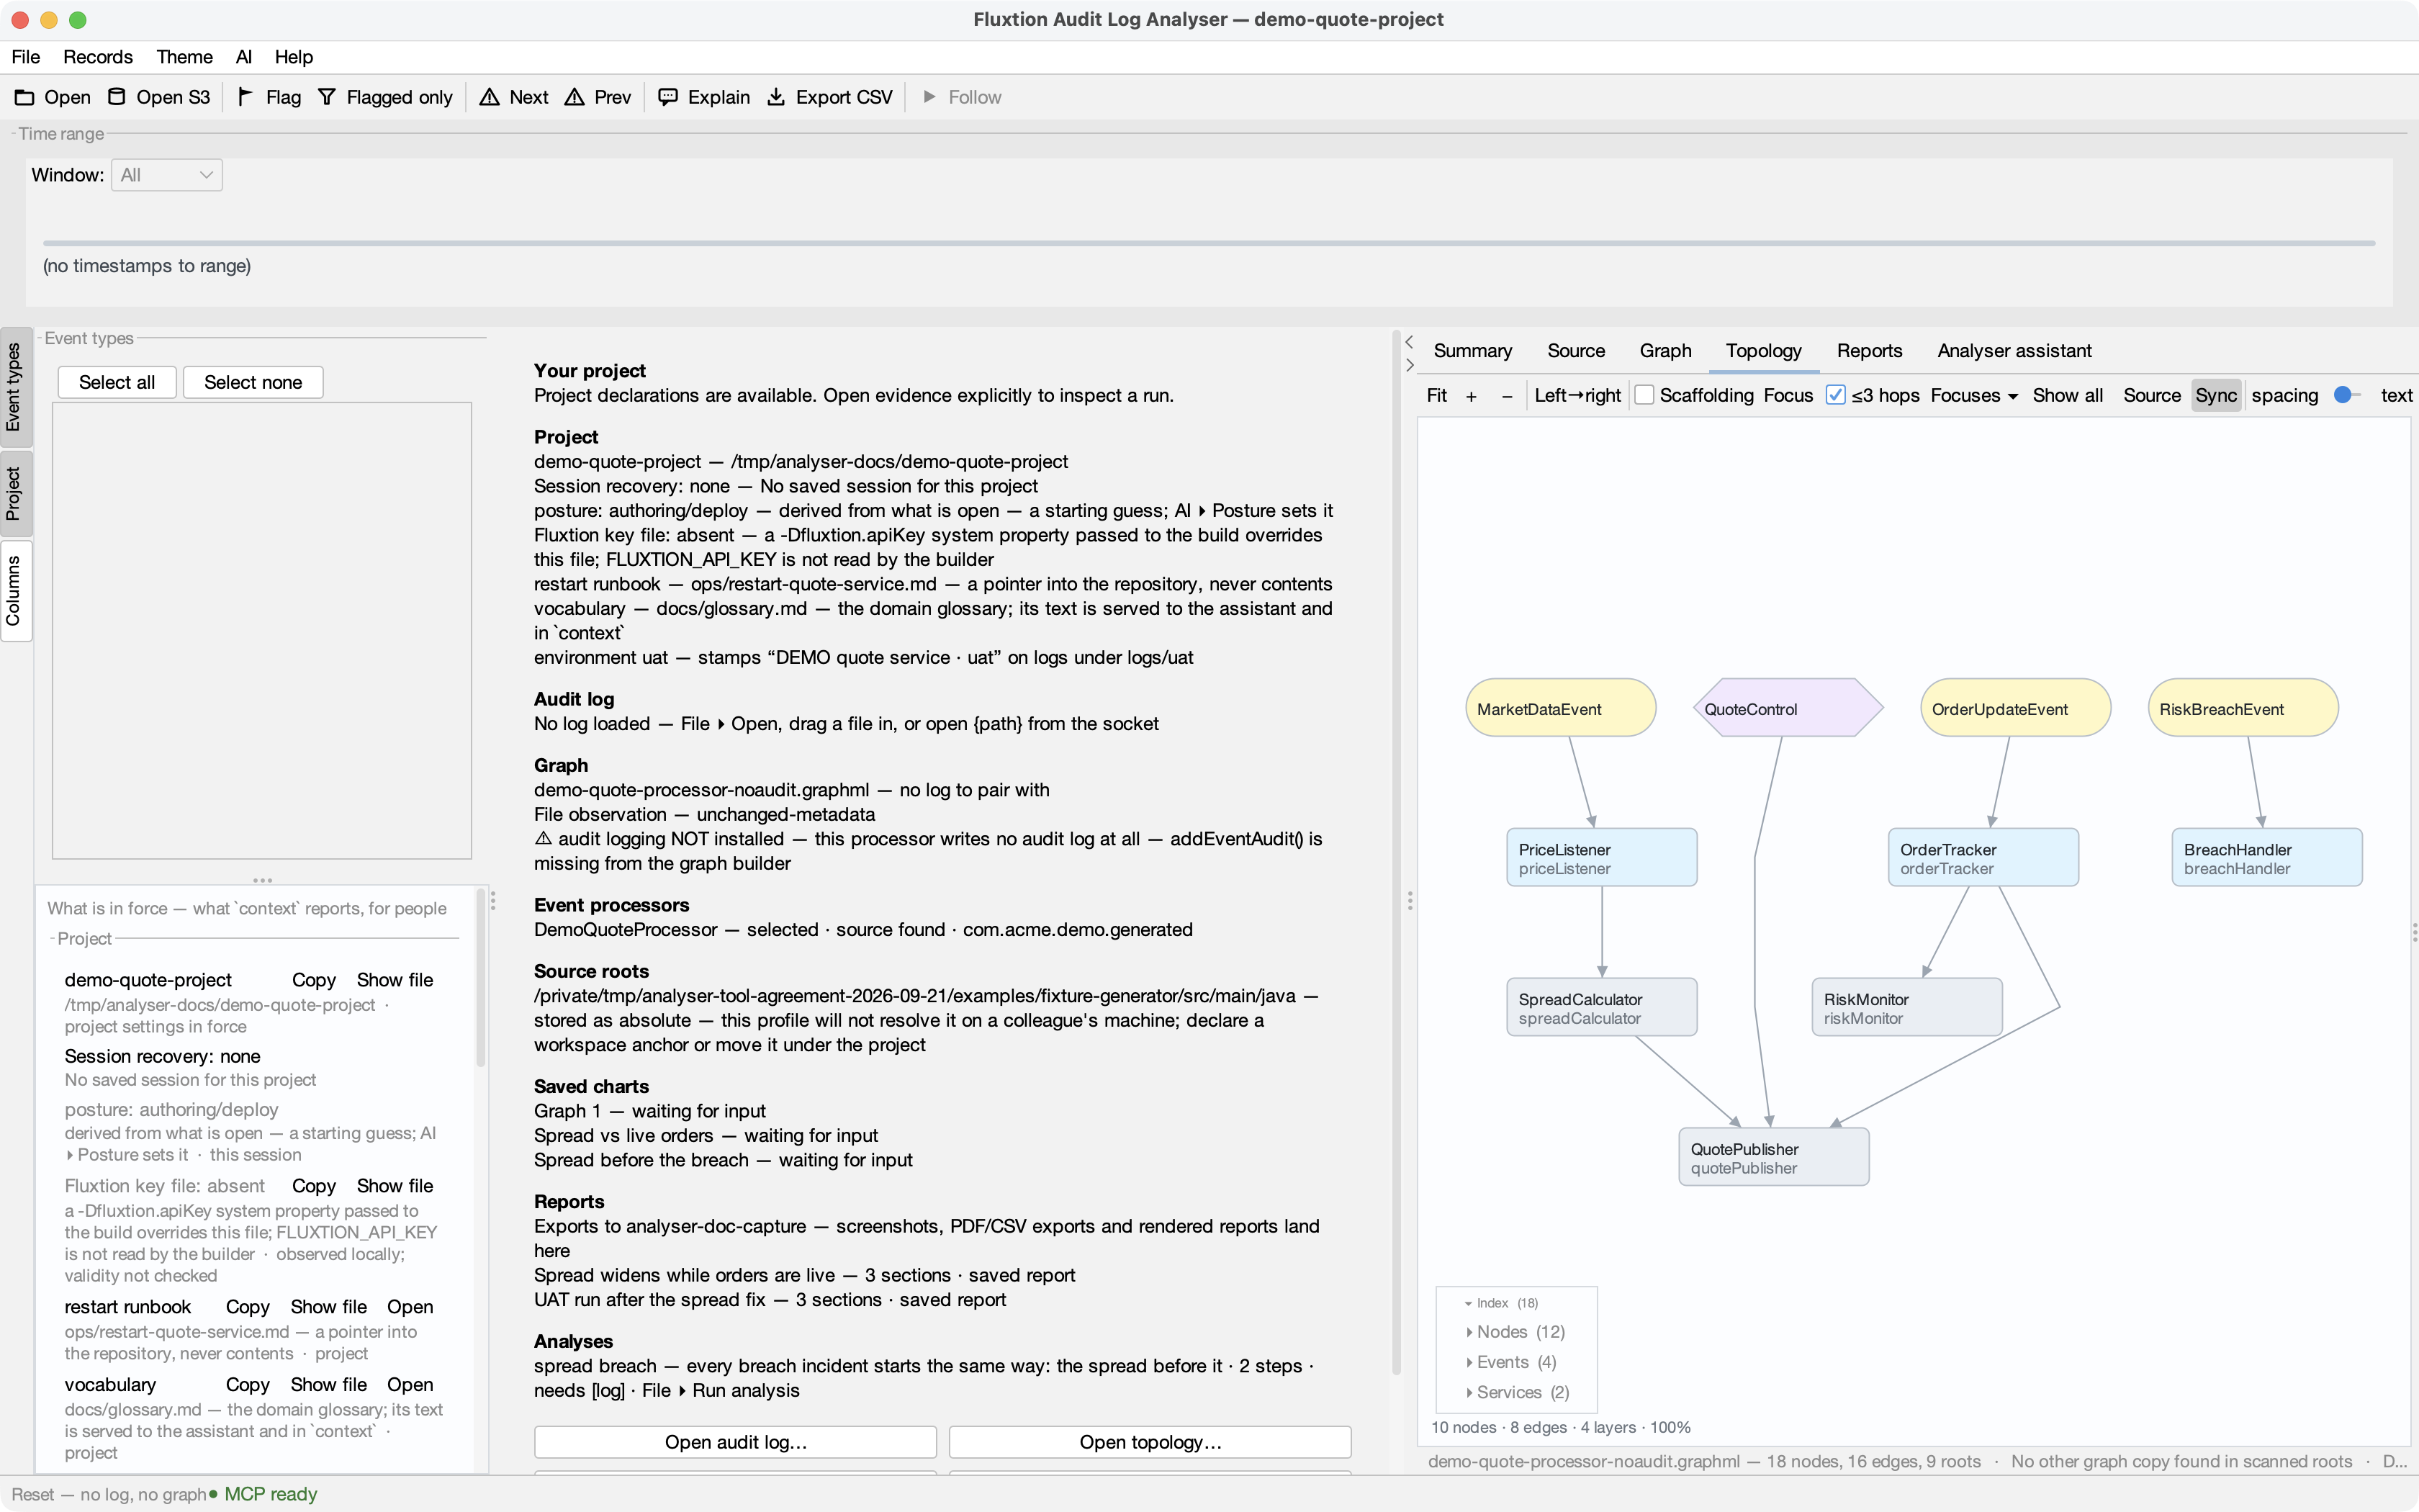2419x1512 pixels.
Task: Click Copy next to demo-quote-project
Action: coord(314,980)
